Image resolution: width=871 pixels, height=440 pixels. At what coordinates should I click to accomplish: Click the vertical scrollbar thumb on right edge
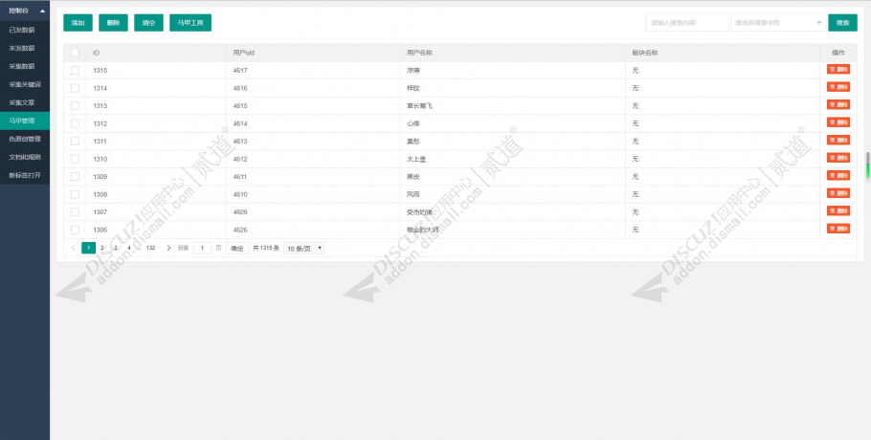point(868,165)
